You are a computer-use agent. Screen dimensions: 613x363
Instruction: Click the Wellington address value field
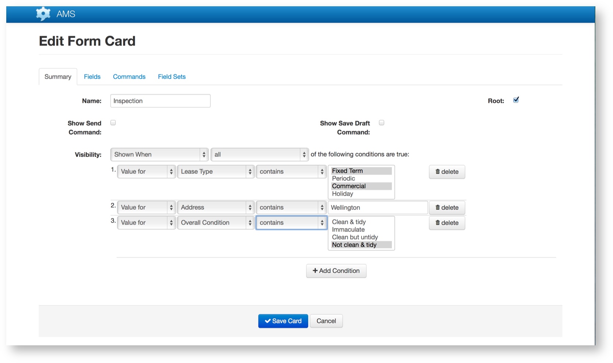[377, 207]
